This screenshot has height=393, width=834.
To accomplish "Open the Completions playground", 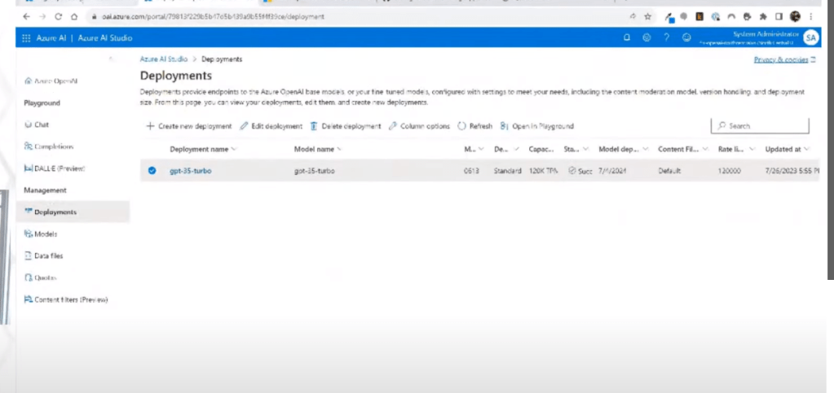I will 49,146.
